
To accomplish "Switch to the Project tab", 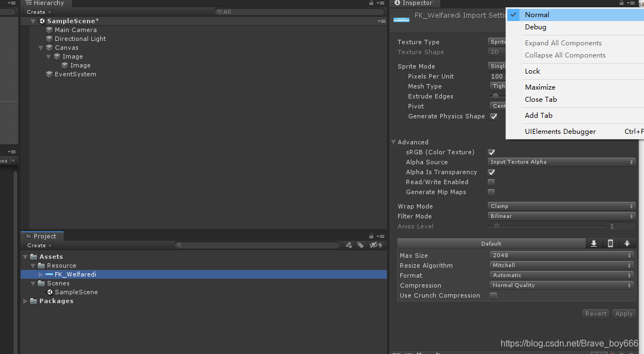I will click(x=42, y=236).
